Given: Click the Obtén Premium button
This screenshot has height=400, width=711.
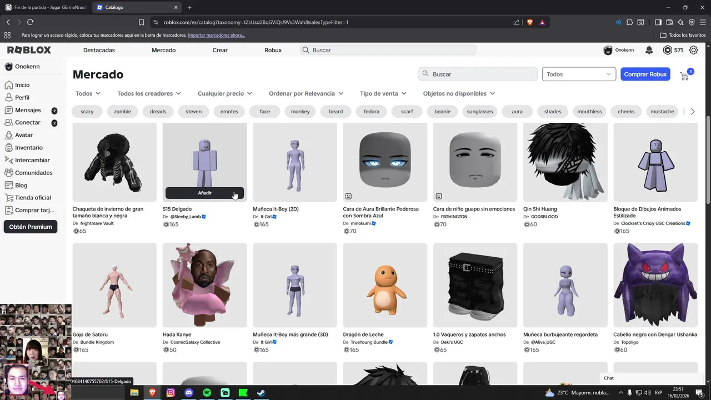Looking at the screenshot, I should (x=31, y=227).
